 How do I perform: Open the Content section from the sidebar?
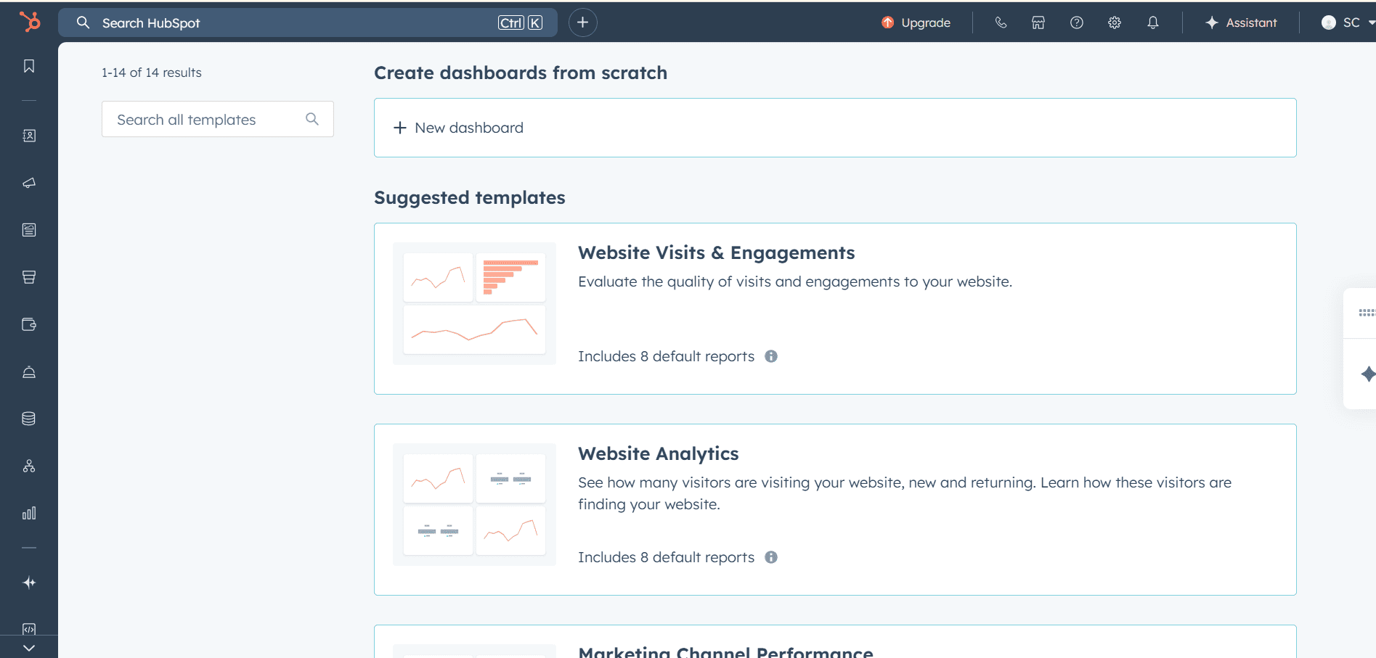coord(28,229)
